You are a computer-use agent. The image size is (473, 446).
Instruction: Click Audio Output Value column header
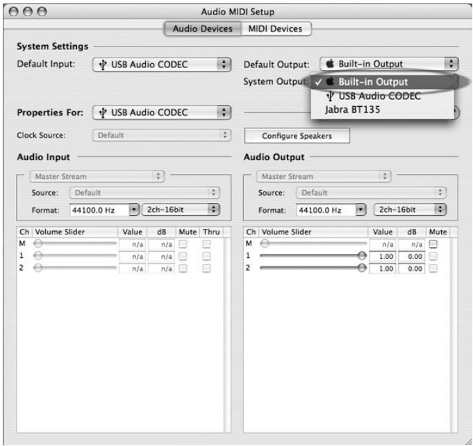click(383, 232)
